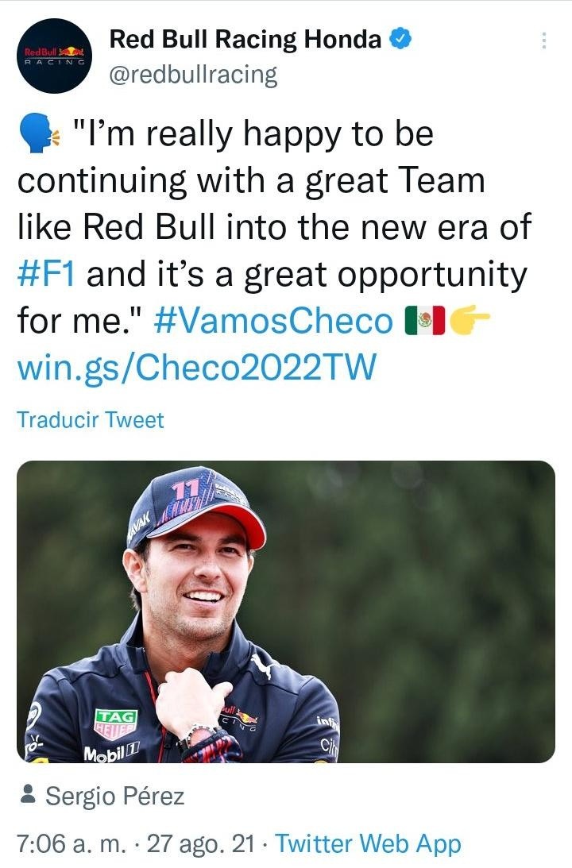Open the Twitter Web App source link
This screenshot has height=868, width=572.
point(368,843)
